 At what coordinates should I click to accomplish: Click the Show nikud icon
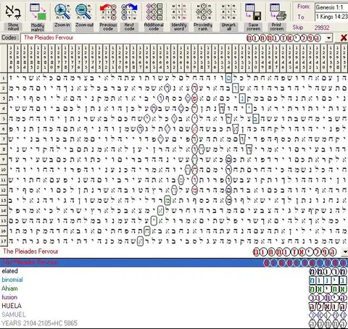click(x=13, y=12)
